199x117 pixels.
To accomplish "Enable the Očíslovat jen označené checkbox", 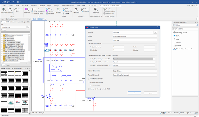I will click(89, 82).
